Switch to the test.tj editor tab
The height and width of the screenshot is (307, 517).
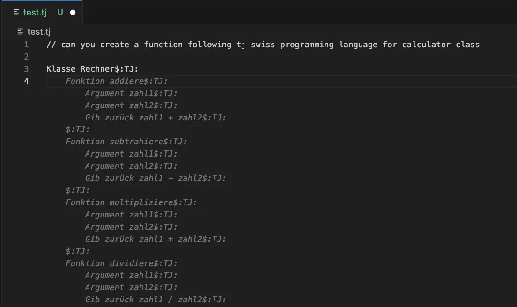(35, 12)
